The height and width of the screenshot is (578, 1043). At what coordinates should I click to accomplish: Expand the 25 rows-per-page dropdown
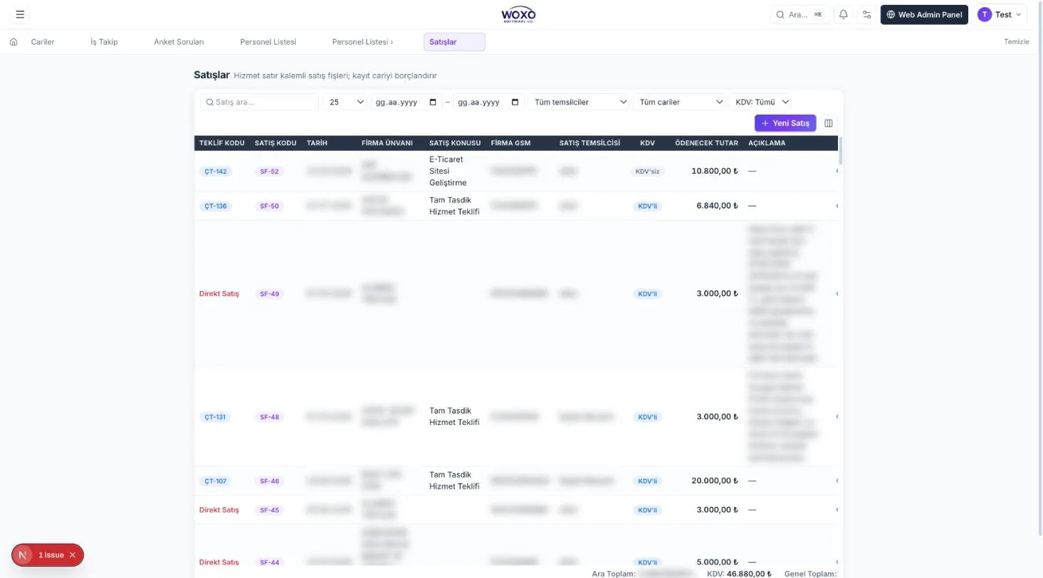tap(345, 102)
